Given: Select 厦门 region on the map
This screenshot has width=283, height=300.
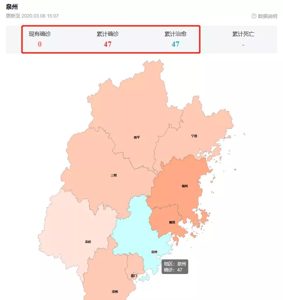Looking at the screenshot, I should pyautogui.click(x=134, y=276).
